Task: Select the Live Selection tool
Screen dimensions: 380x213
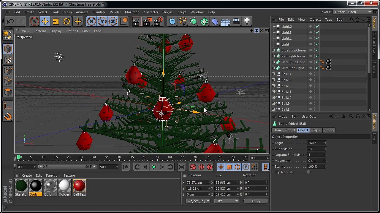Action: pos(34,21)
